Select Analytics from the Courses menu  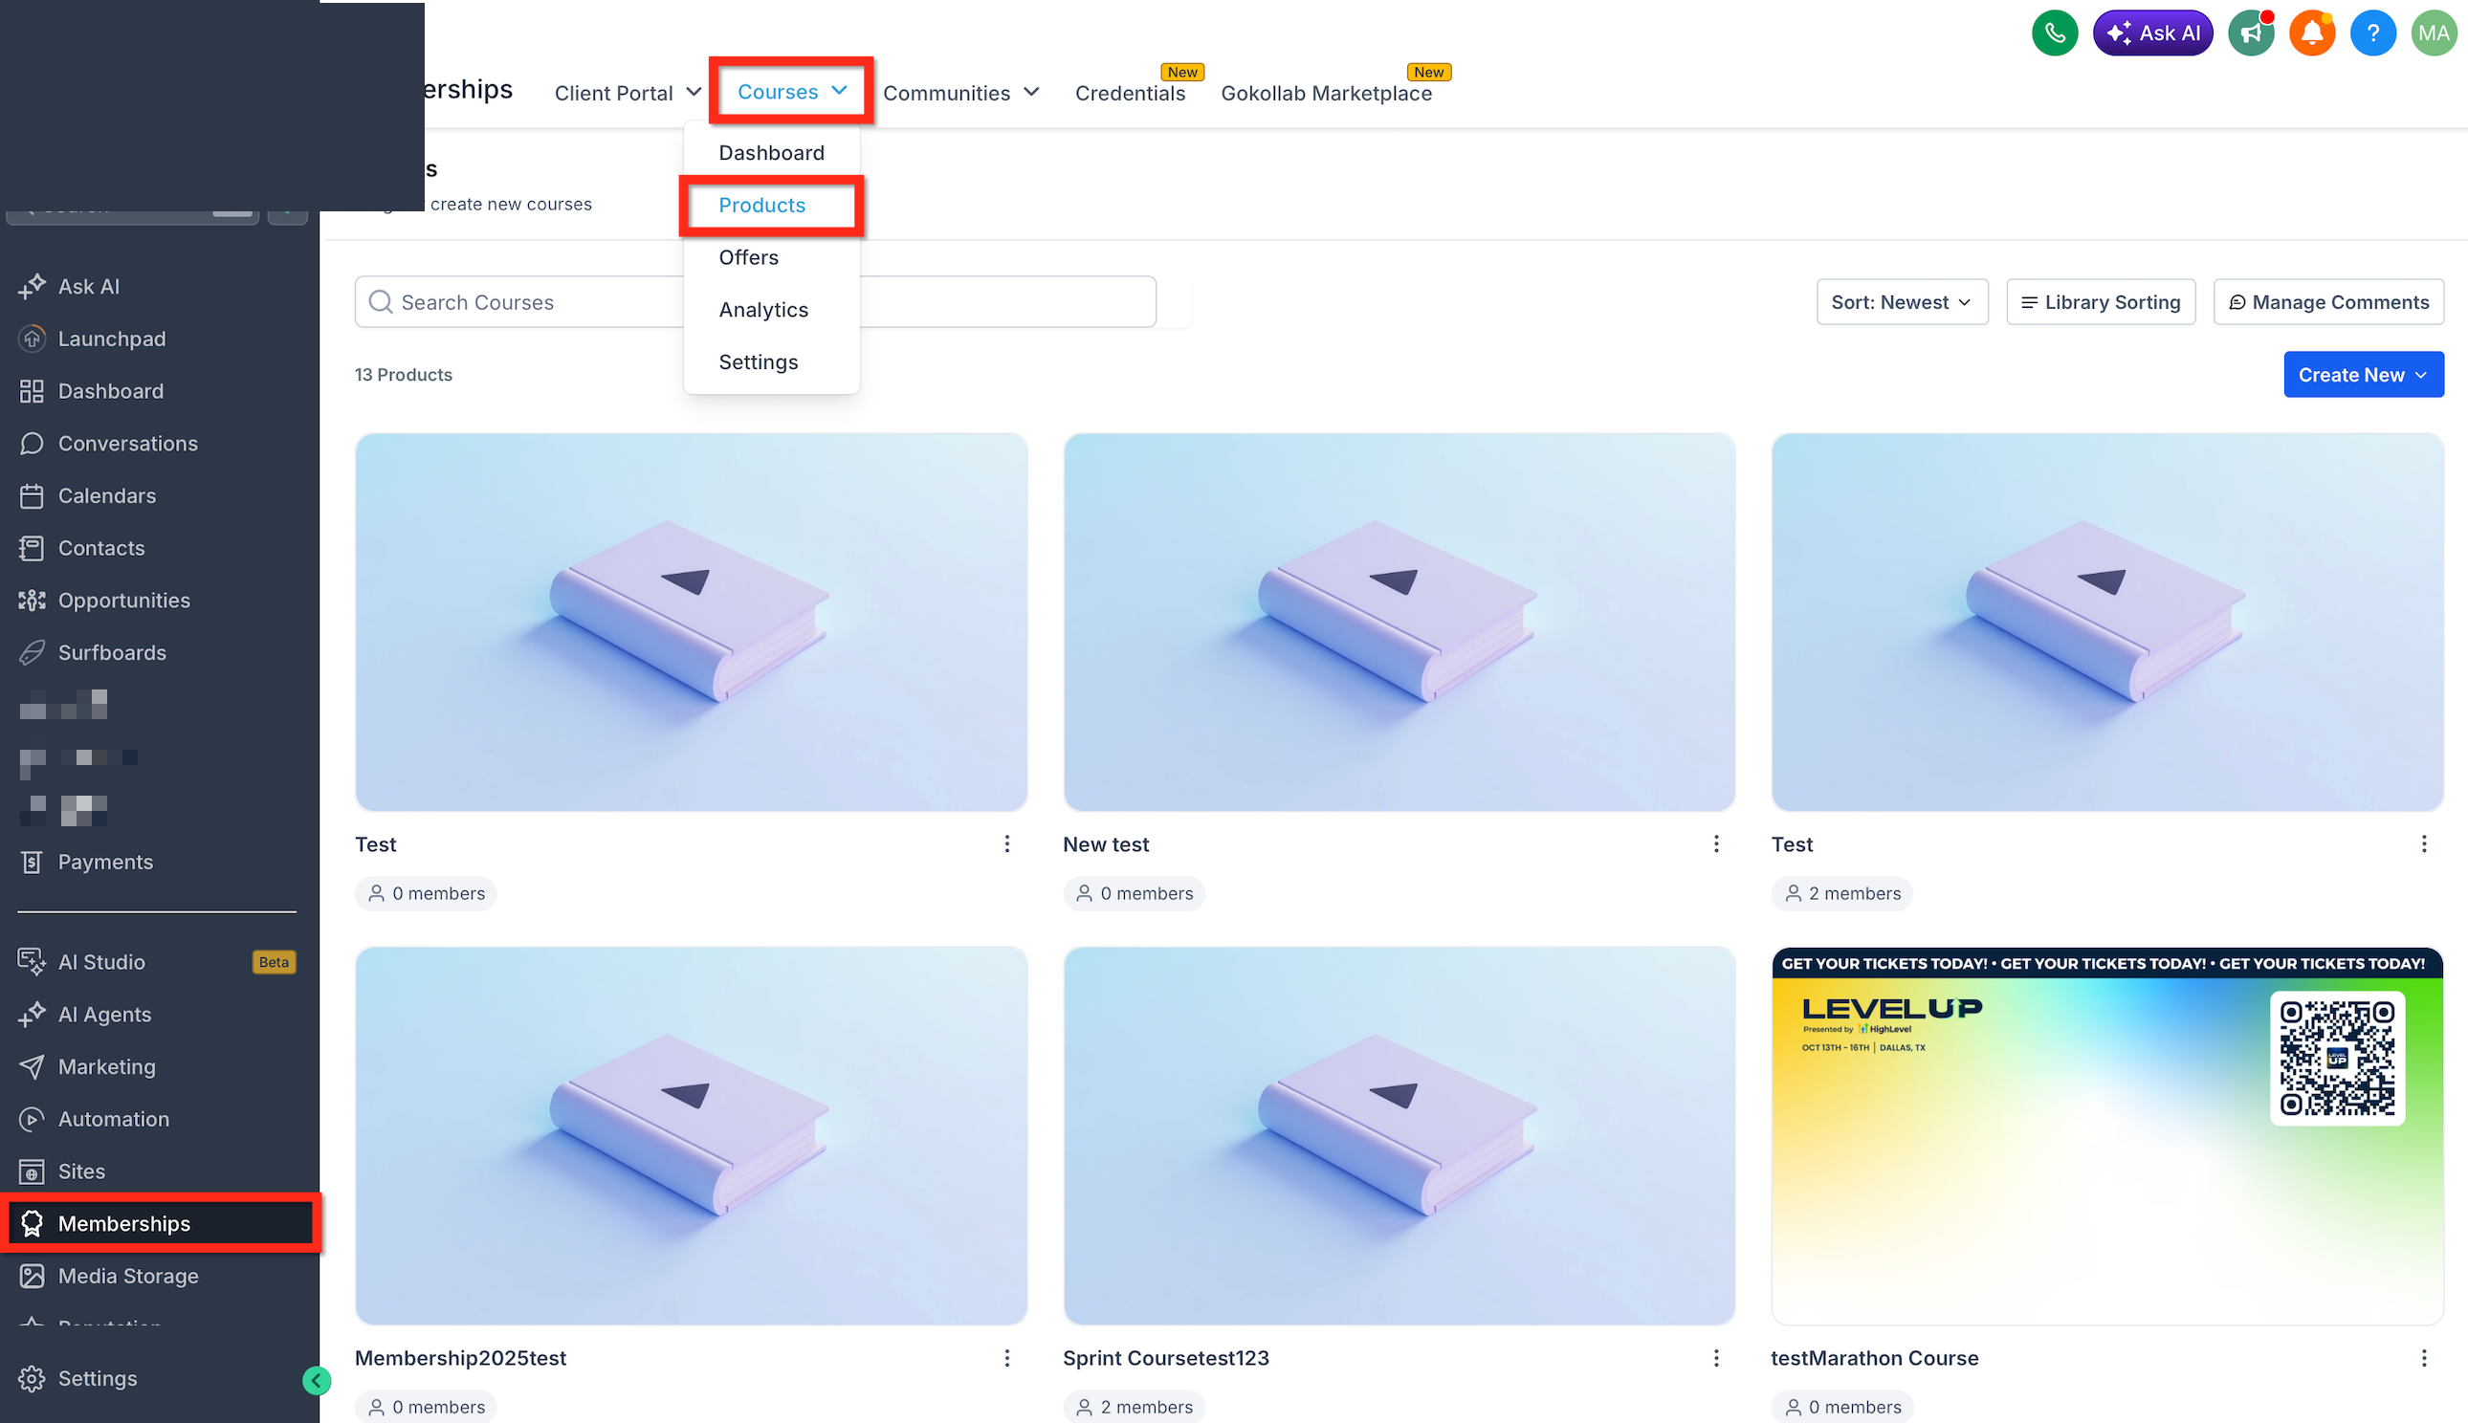pyautogui.click(x=762, y=310)
